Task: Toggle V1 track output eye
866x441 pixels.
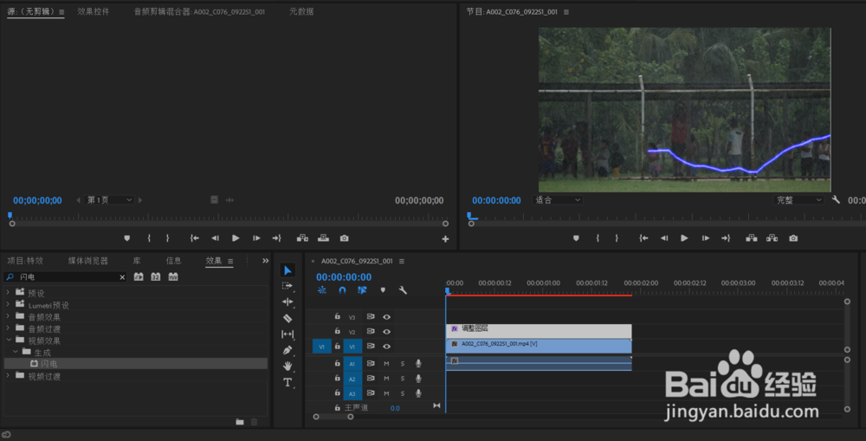Action: [x=386, y=347]
